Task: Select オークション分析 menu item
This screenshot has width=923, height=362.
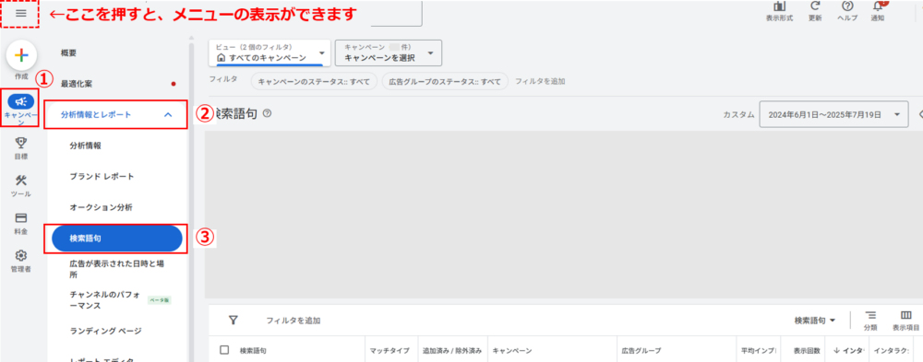Action: click(101, 207)
